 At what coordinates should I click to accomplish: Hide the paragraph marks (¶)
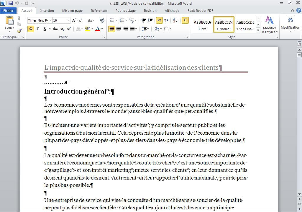tap(185, 20)
